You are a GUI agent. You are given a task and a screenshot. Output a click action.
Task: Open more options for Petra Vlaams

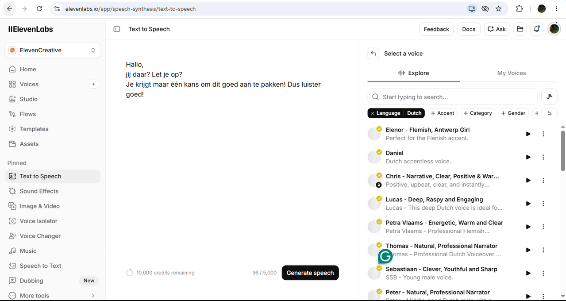point(543,227)
